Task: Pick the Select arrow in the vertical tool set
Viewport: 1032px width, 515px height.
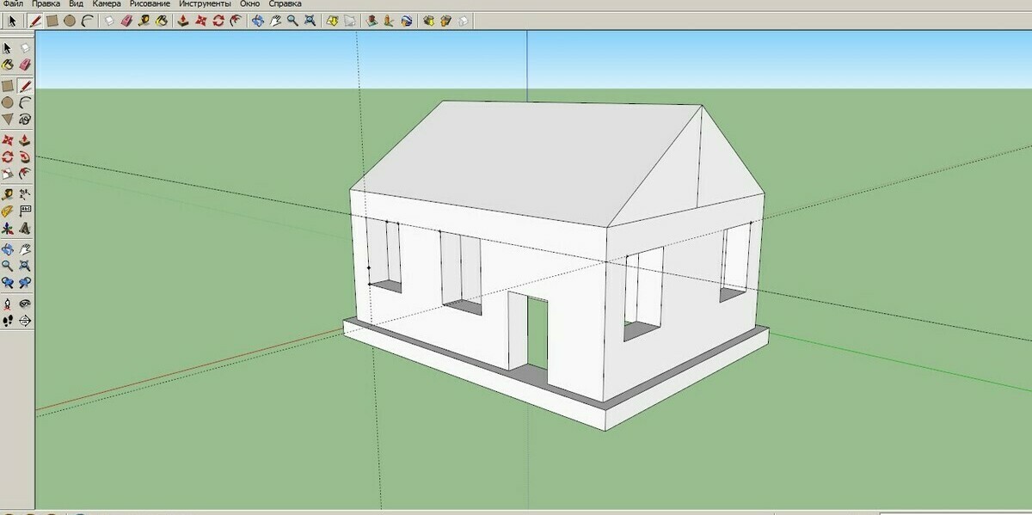Action: coord(8,48)
